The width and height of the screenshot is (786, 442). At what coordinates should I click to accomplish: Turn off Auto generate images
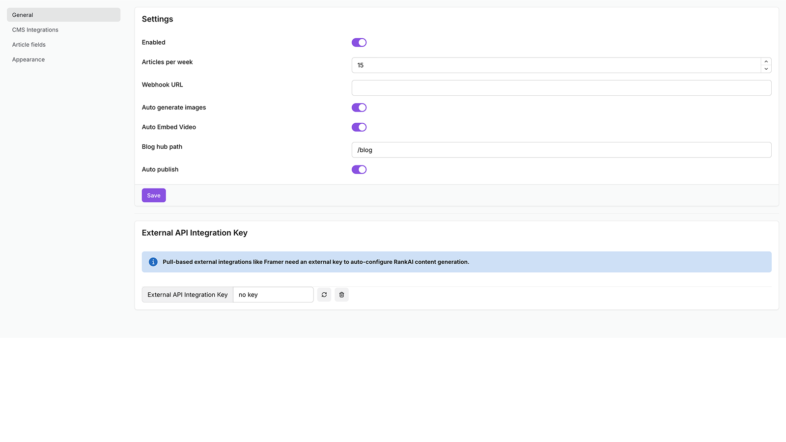[x=359, y=108]
